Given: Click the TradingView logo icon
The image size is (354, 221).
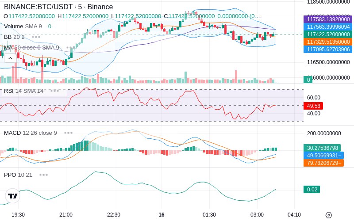Looking at the screenshot, I should [12, 196].
